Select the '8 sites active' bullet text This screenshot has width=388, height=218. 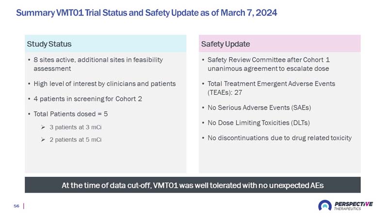[98, 64]
